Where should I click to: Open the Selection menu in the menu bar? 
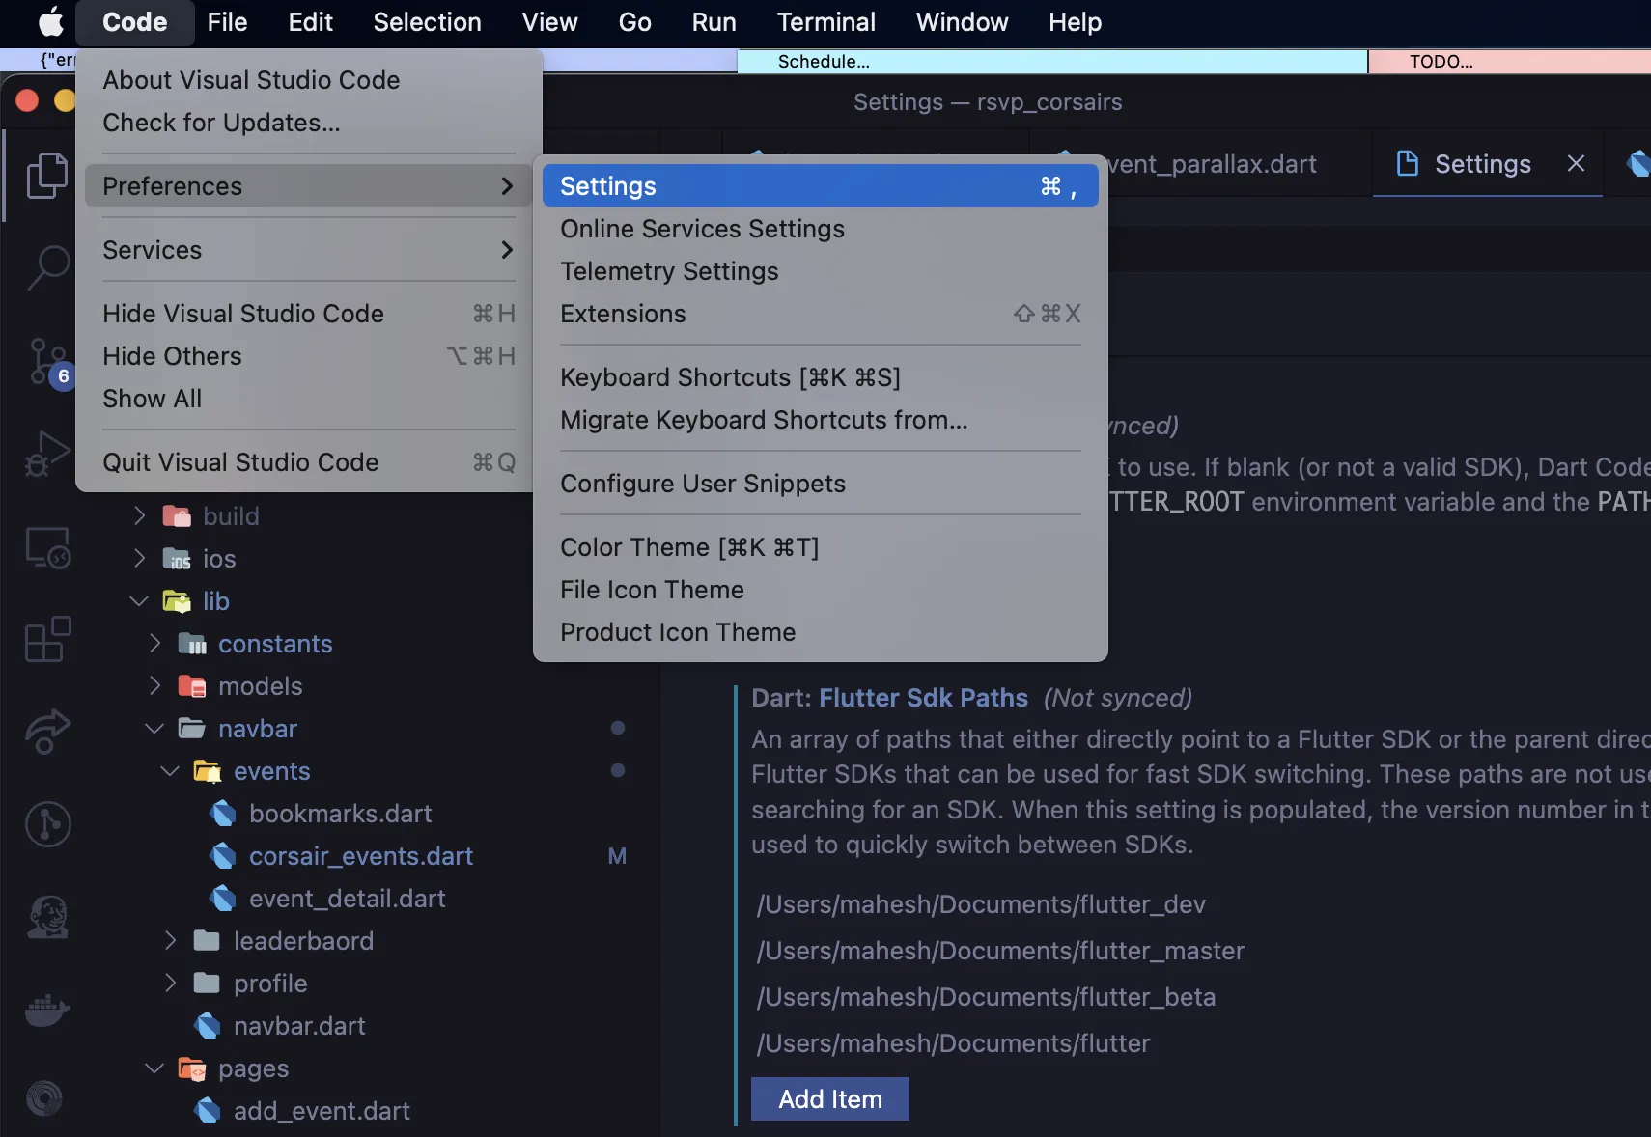tap(427, 22)
